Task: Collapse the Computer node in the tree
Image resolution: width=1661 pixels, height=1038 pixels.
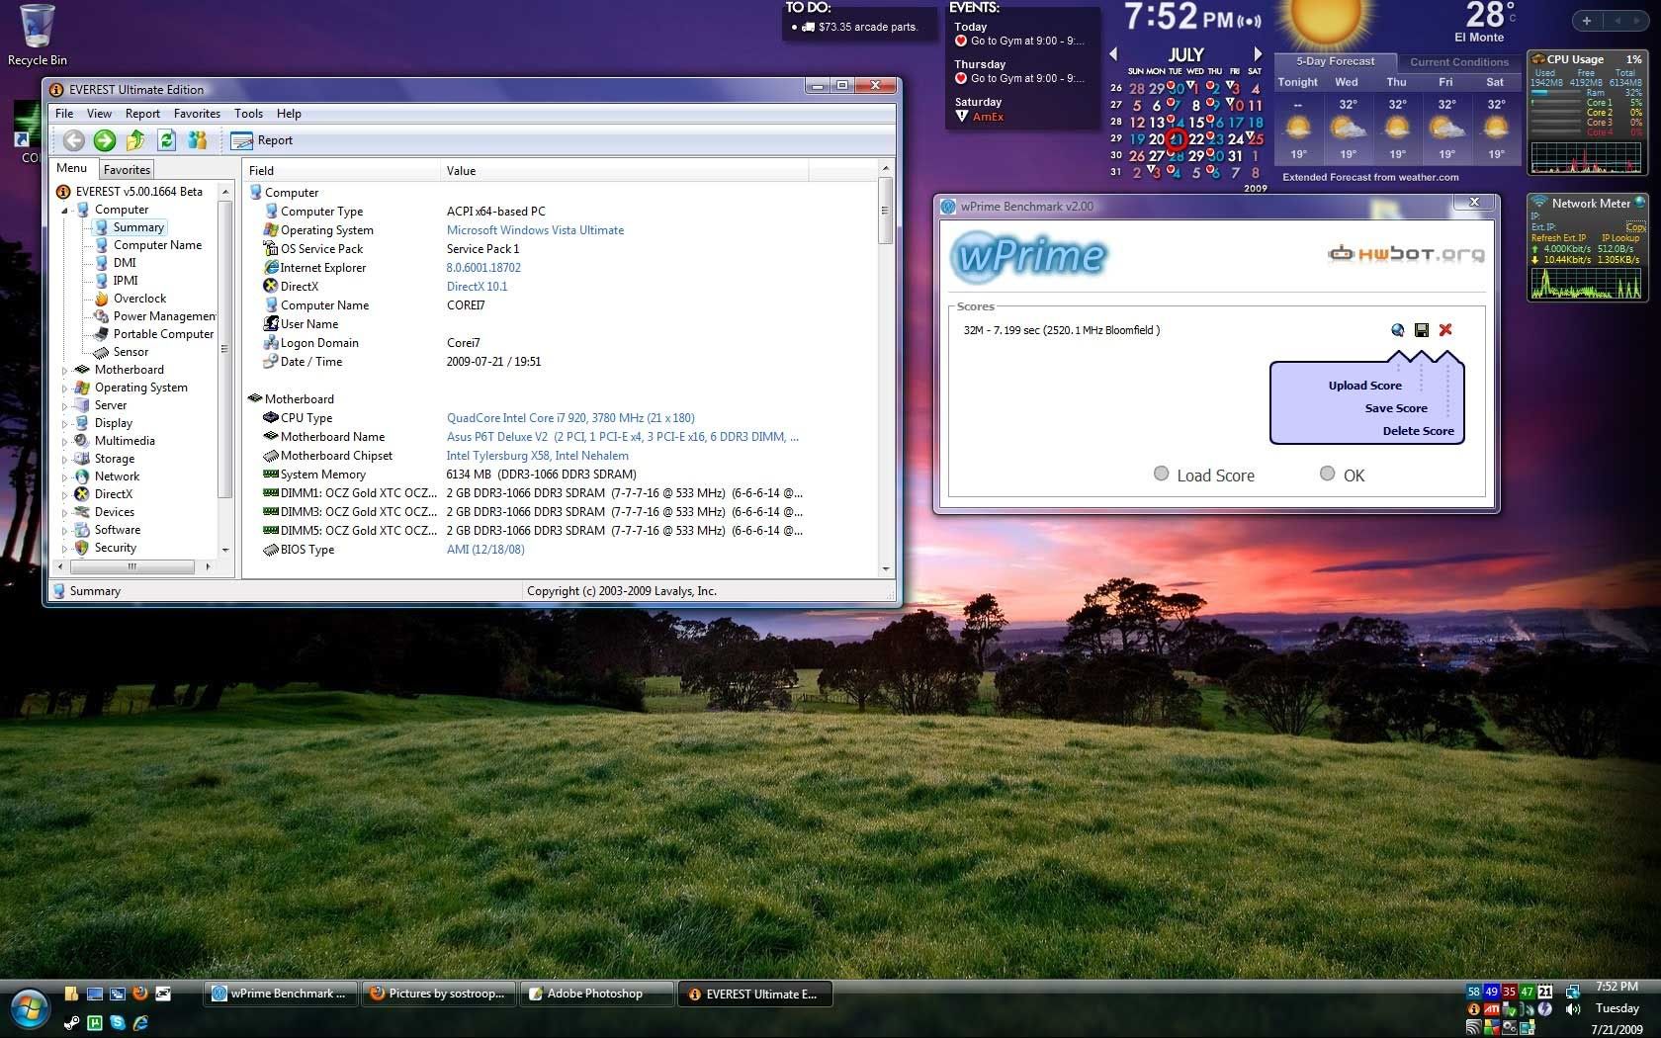Action: point(65,211)
